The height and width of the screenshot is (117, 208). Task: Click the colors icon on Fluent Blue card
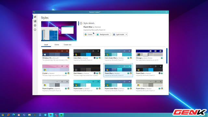click(x=131, y=73)
